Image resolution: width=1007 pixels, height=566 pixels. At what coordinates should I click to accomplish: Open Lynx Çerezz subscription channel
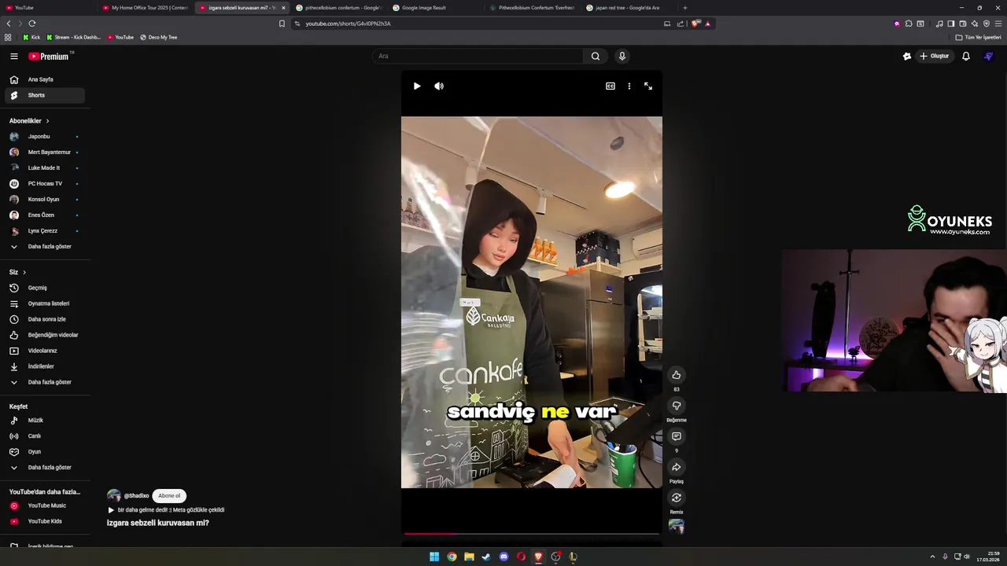click(45, 231)
